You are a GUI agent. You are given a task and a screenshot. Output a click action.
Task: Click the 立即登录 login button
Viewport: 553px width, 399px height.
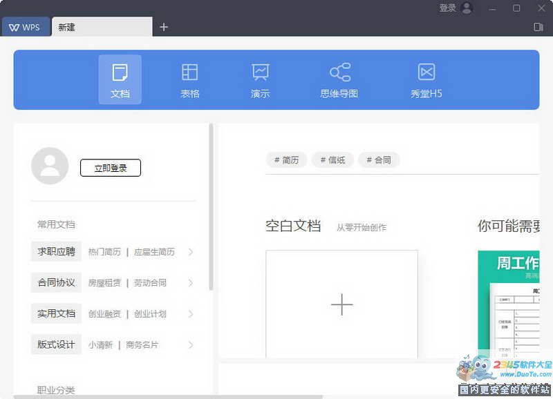click(x=110, y=167)
